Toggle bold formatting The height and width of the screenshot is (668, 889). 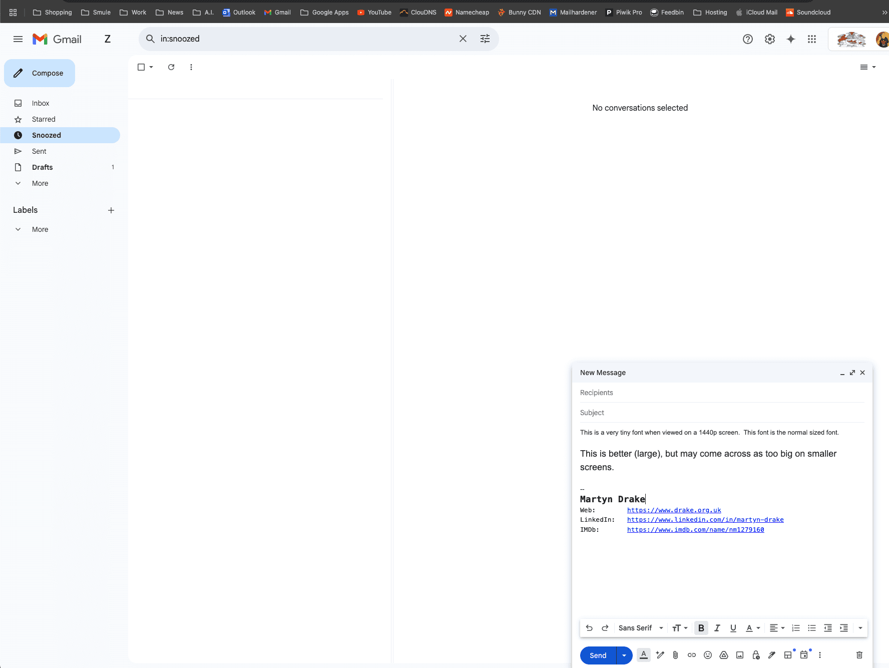tap(701, 628)
